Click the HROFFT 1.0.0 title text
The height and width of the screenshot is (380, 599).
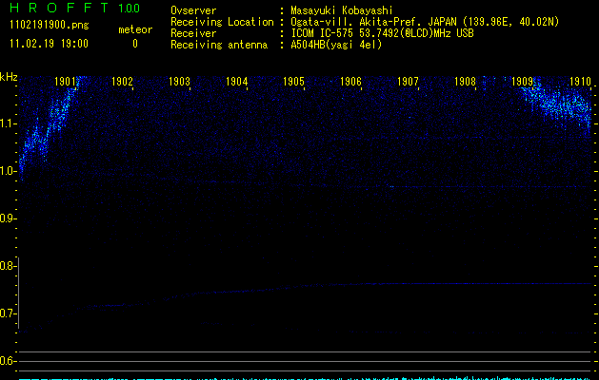tap(75, 8)
